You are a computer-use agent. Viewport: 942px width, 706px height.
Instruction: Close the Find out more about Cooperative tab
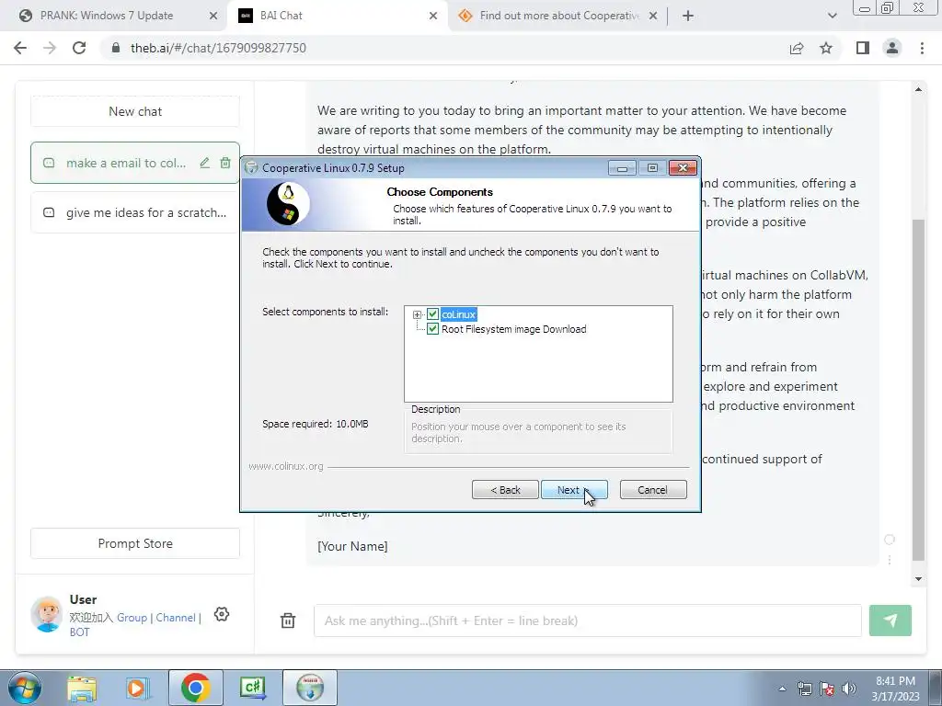[x=653, y=17]
